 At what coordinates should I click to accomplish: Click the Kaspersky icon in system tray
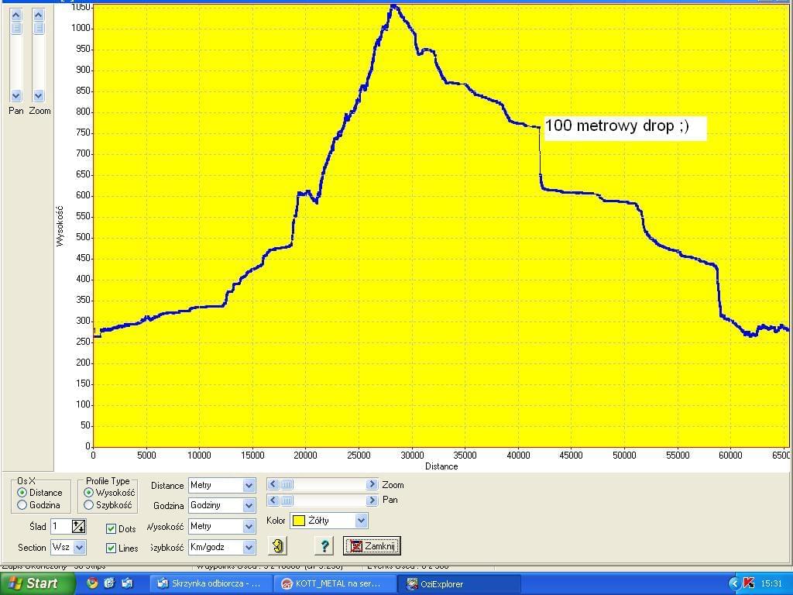coord(749,583)
